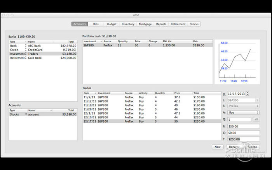Switch to the Stocks tab
Screen dimensions: 272x170
(x=194, y=24)
